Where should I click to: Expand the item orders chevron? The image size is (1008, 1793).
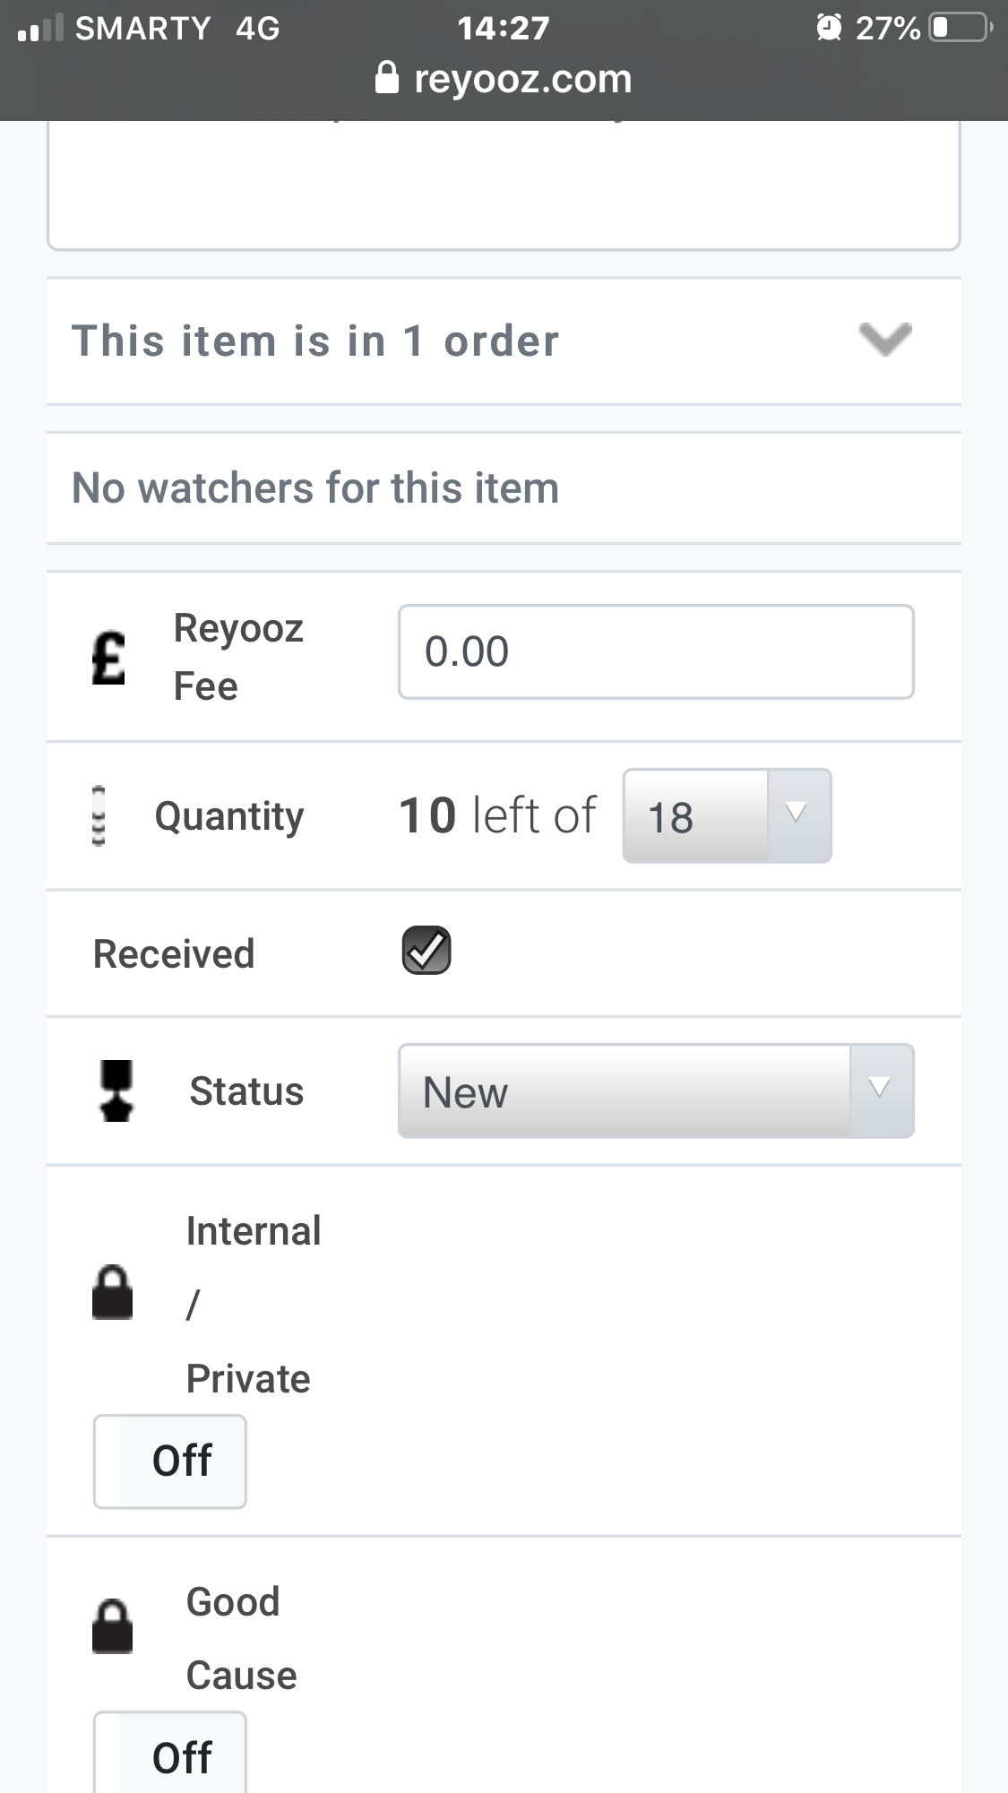885,340
